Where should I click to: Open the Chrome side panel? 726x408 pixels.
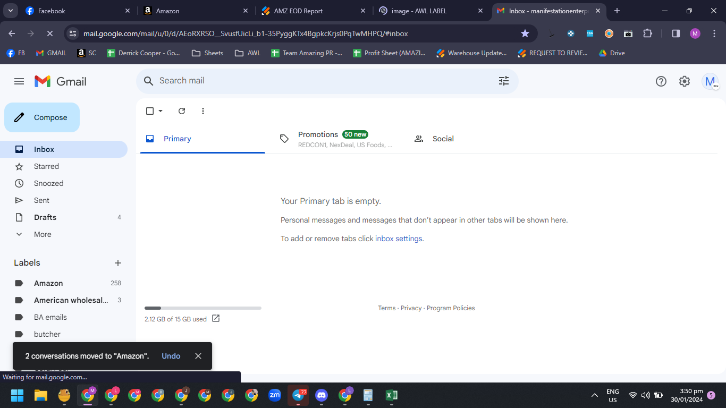676,33
